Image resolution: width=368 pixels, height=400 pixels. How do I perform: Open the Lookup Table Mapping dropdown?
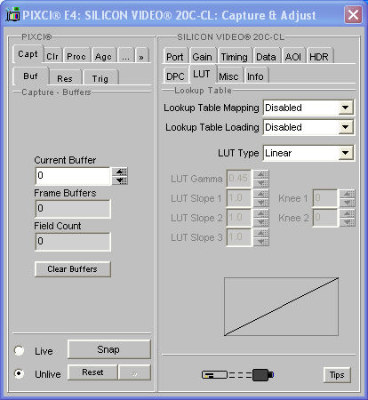click(346, 108)
